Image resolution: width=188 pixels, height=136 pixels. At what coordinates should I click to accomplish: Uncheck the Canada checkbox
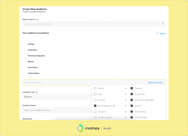[x=132, y=88]
